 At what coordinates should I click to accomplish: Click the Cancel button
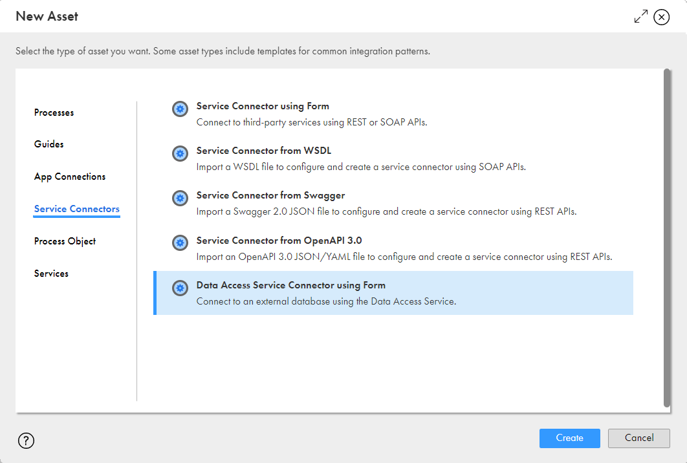click(x=638, y=438)
